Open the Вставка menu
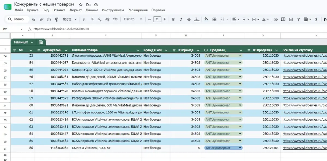Image resolution: width=327 pixels, height=161 pixels. pos(59,10)
